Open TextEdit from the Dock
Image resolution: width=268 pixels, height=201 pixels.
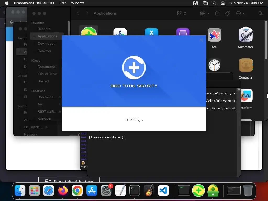120,190
